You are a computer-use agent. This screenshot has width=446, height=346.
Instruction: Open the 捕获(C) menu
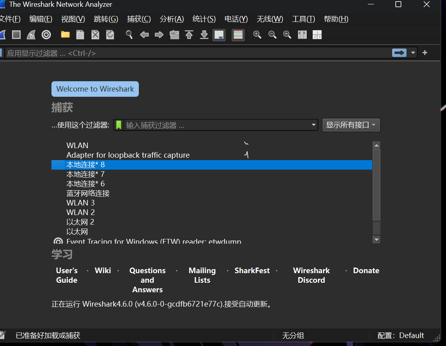coord(139,19)
